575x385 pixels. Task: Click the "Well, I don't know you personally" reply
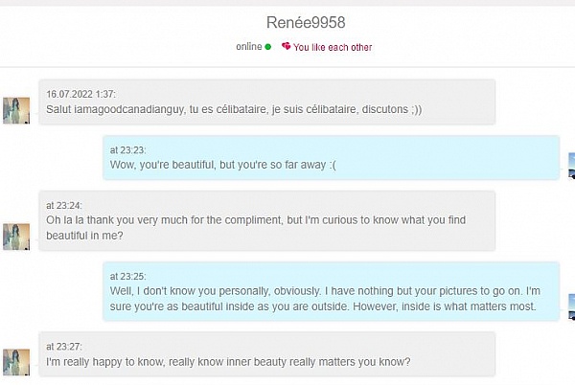pyautogui.click(x=331, y=290)
